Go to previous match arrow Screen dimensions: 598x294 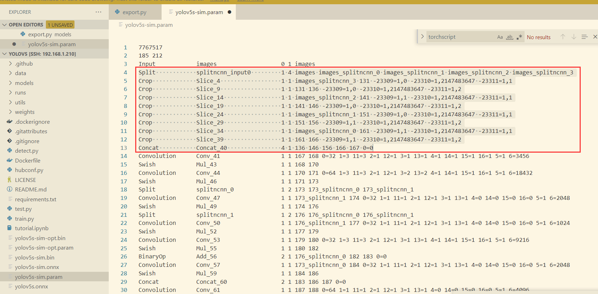[563, 37]
